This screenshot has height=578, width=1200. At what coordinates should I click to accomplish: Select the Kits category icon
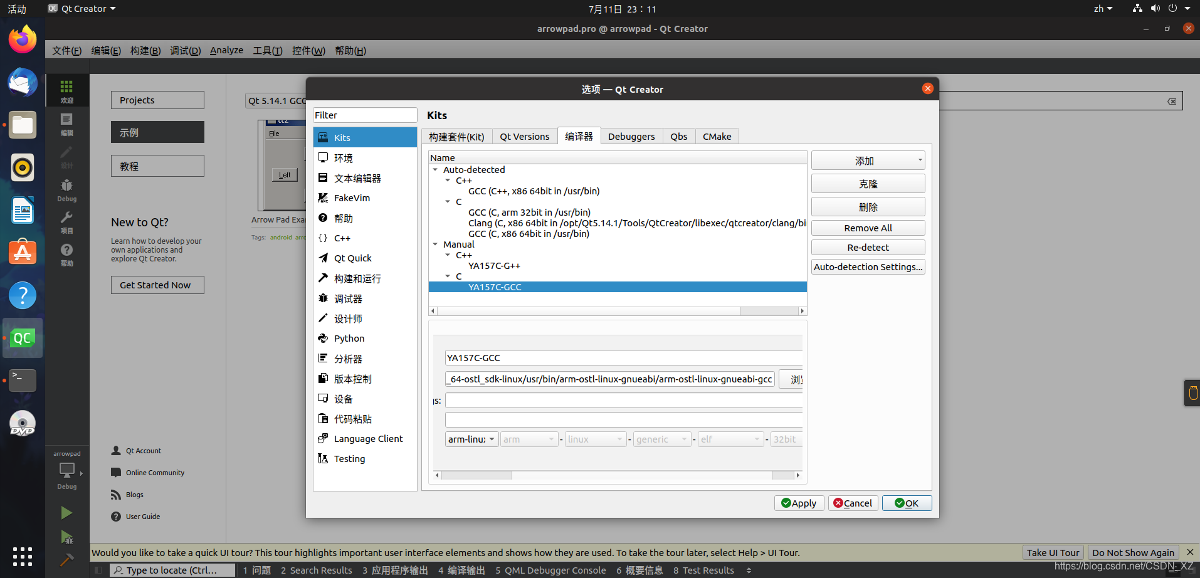(323, 137)
